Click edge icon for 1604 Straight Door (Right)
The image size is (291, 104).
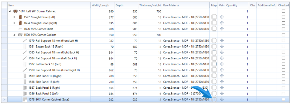pos(214,23)
